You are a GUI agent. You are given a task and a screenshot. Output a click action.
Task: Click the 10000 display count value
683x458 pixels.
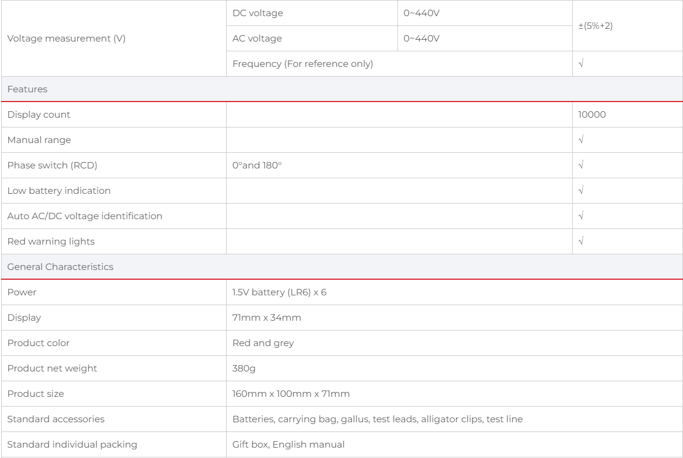point(592,115)
